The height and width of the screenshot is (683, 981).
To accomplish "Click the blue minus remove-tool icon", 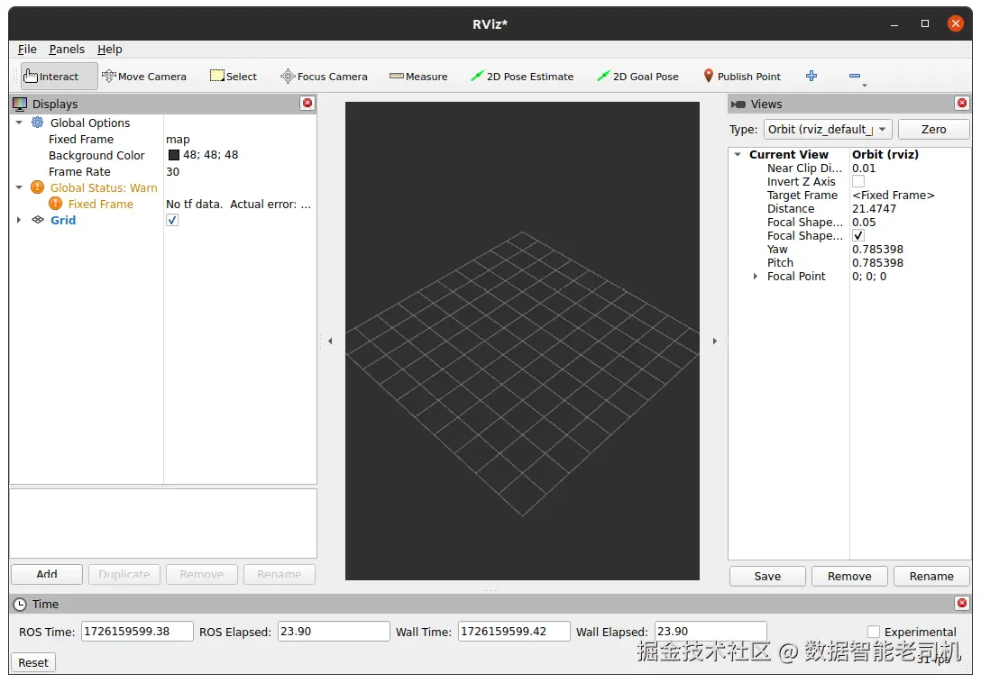I will coord(855,76).
